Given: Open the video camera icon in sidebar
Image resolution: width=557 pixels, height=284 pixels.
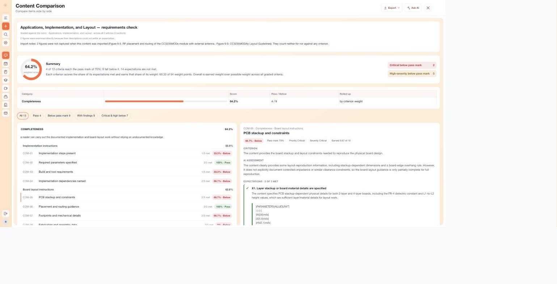Looking at the screenshot, I should tap(5, 88).
